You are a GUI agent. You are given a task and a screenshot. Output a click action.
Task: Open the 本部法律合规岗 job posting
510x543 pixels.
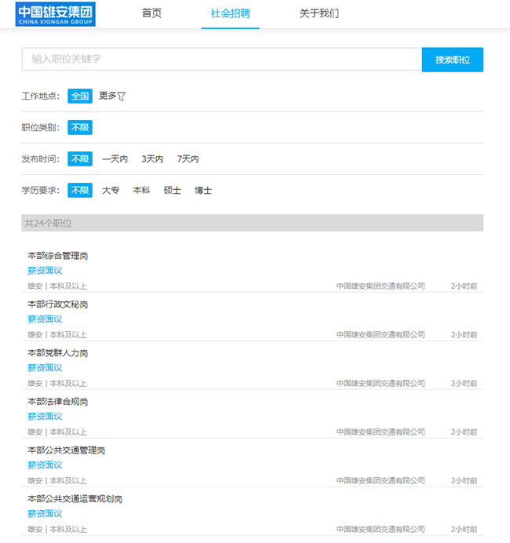pos(58,401)
